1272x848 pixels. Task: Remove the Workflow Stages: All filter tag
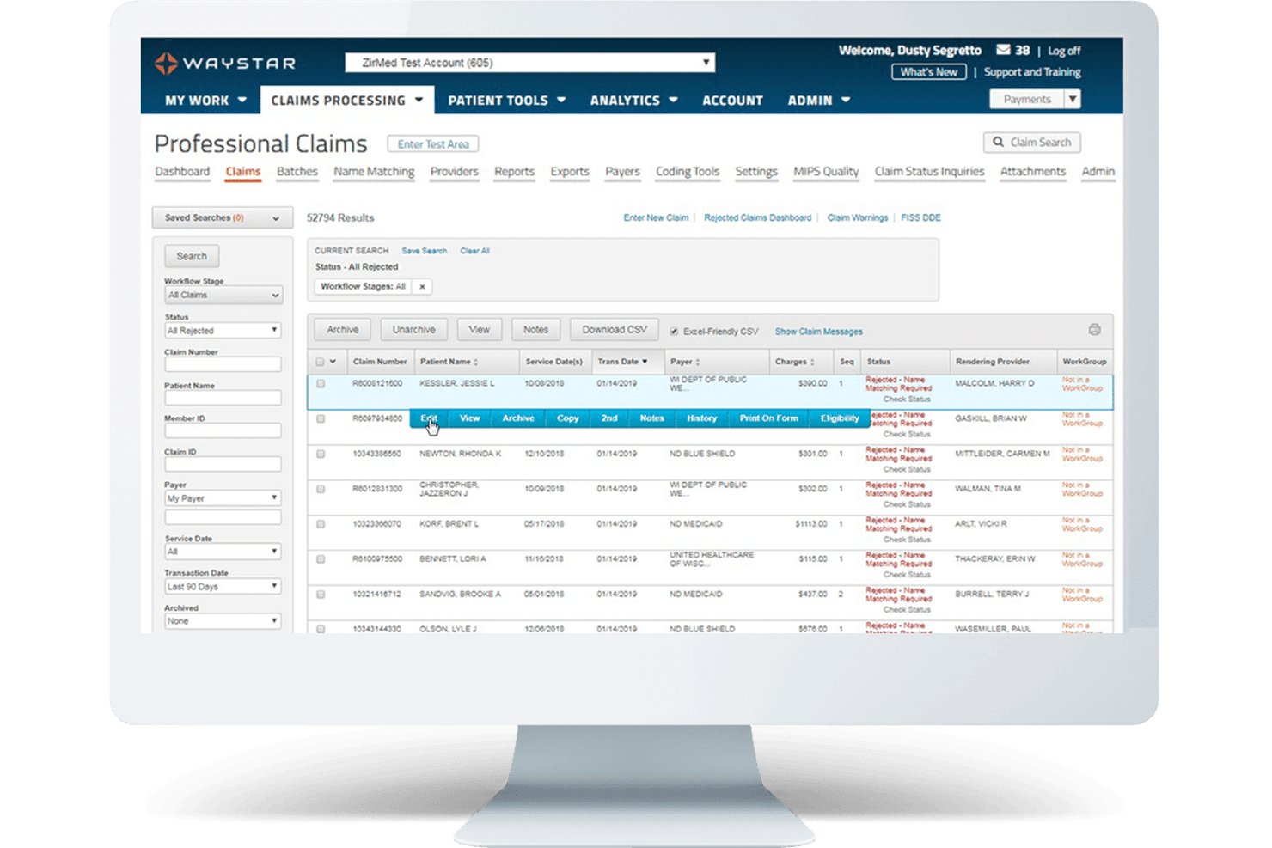(x=422, y=287)
